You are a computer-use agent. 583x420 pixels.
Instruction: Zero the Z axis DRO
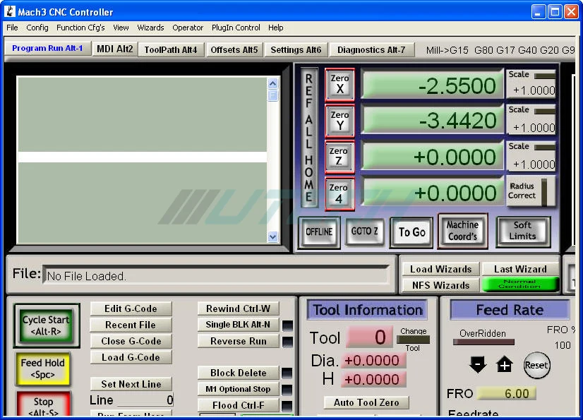point(339,156)
